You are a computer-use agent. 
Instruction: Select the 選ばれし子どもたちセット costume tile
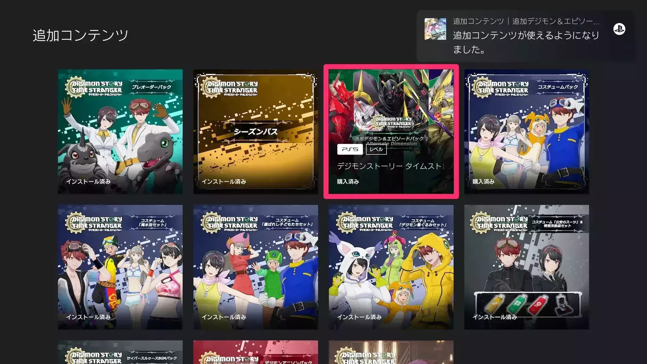pyautogui.click(x=255, y=266)
